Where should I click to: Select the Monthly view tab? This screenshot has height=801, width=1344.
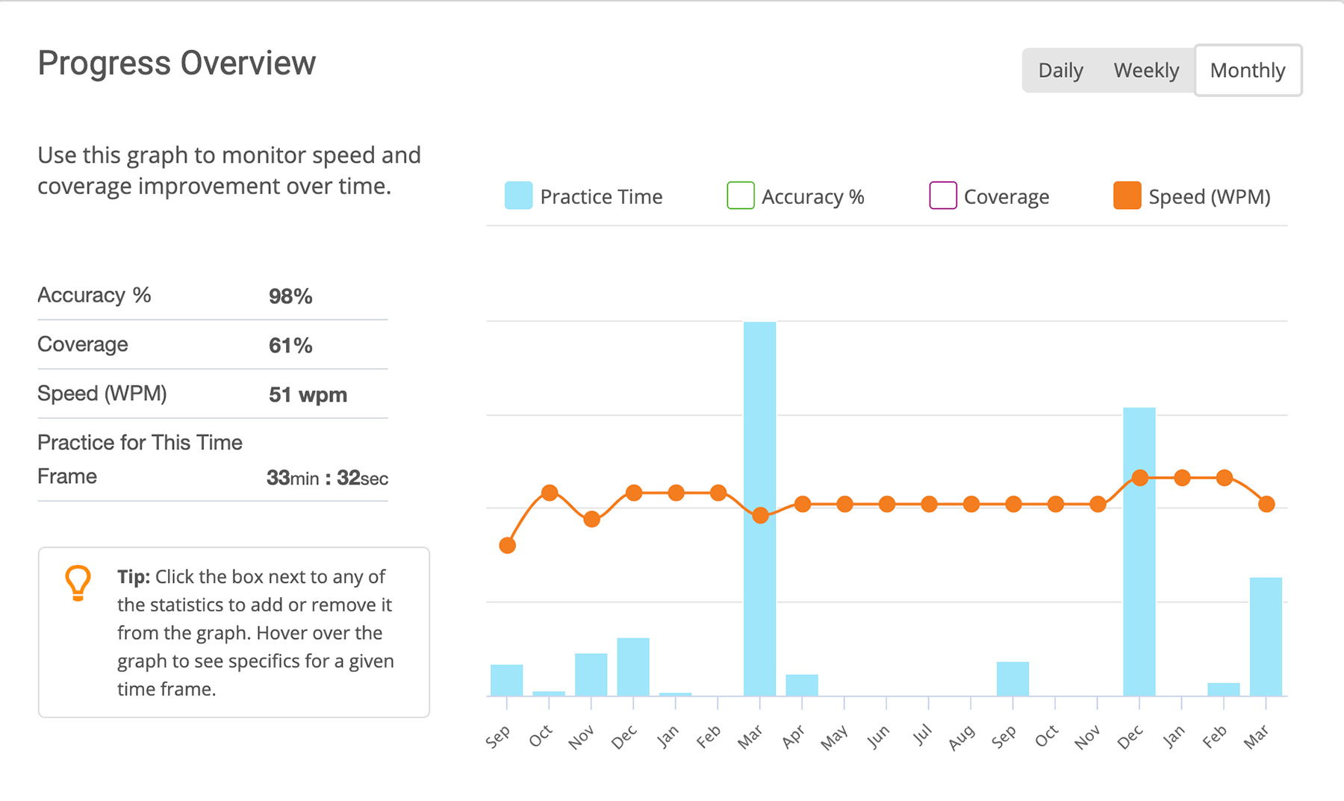[x=1247, y=70]
